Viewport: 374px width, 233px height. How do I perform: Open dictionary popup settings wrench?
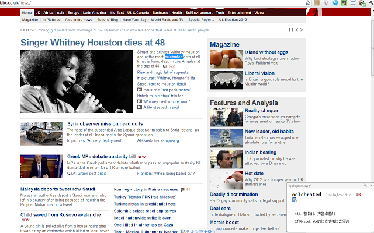tap(365, 185)
